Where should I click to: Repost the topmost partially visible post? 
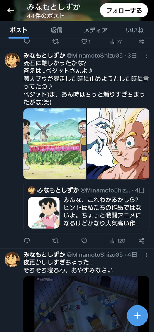(56, 41)
